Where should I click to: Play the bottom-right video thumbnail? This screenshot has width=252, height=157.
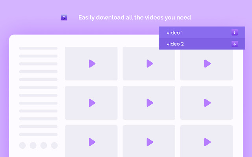208,142
